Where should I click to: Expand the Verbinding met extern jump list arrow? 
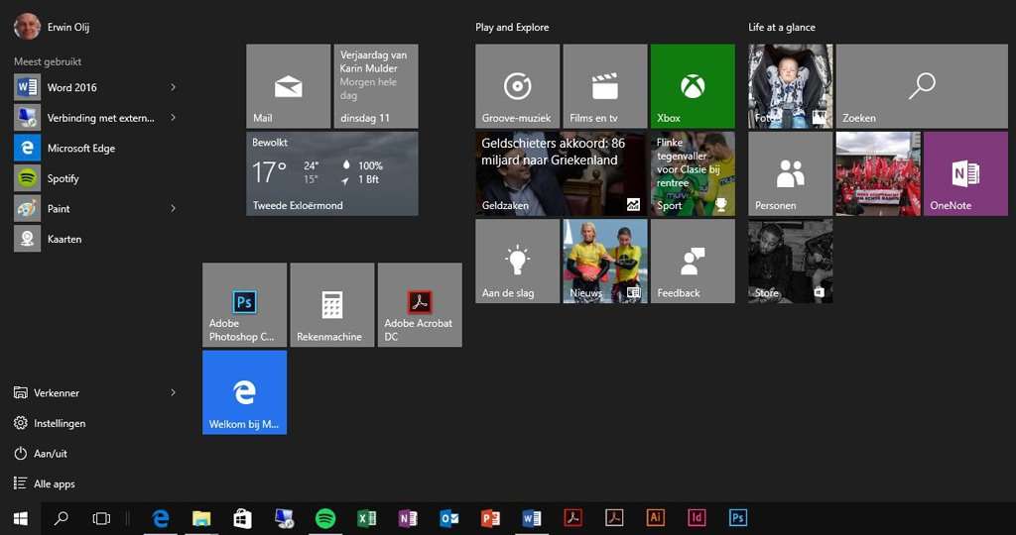click(173, 118)
